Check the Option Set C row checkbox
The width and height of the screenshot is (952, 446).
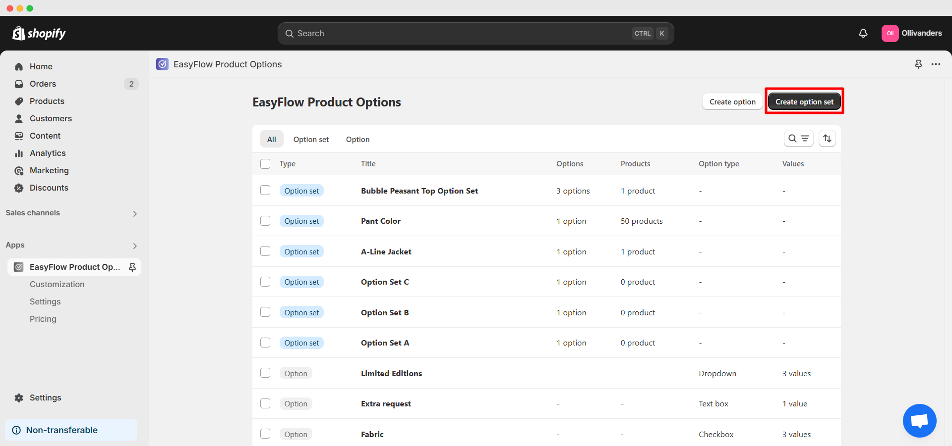(265, 282)
